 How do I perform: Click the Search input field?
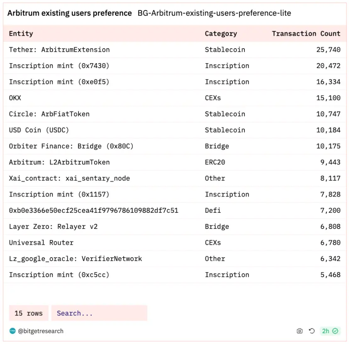pyautogui.click(x=99, y=313)
